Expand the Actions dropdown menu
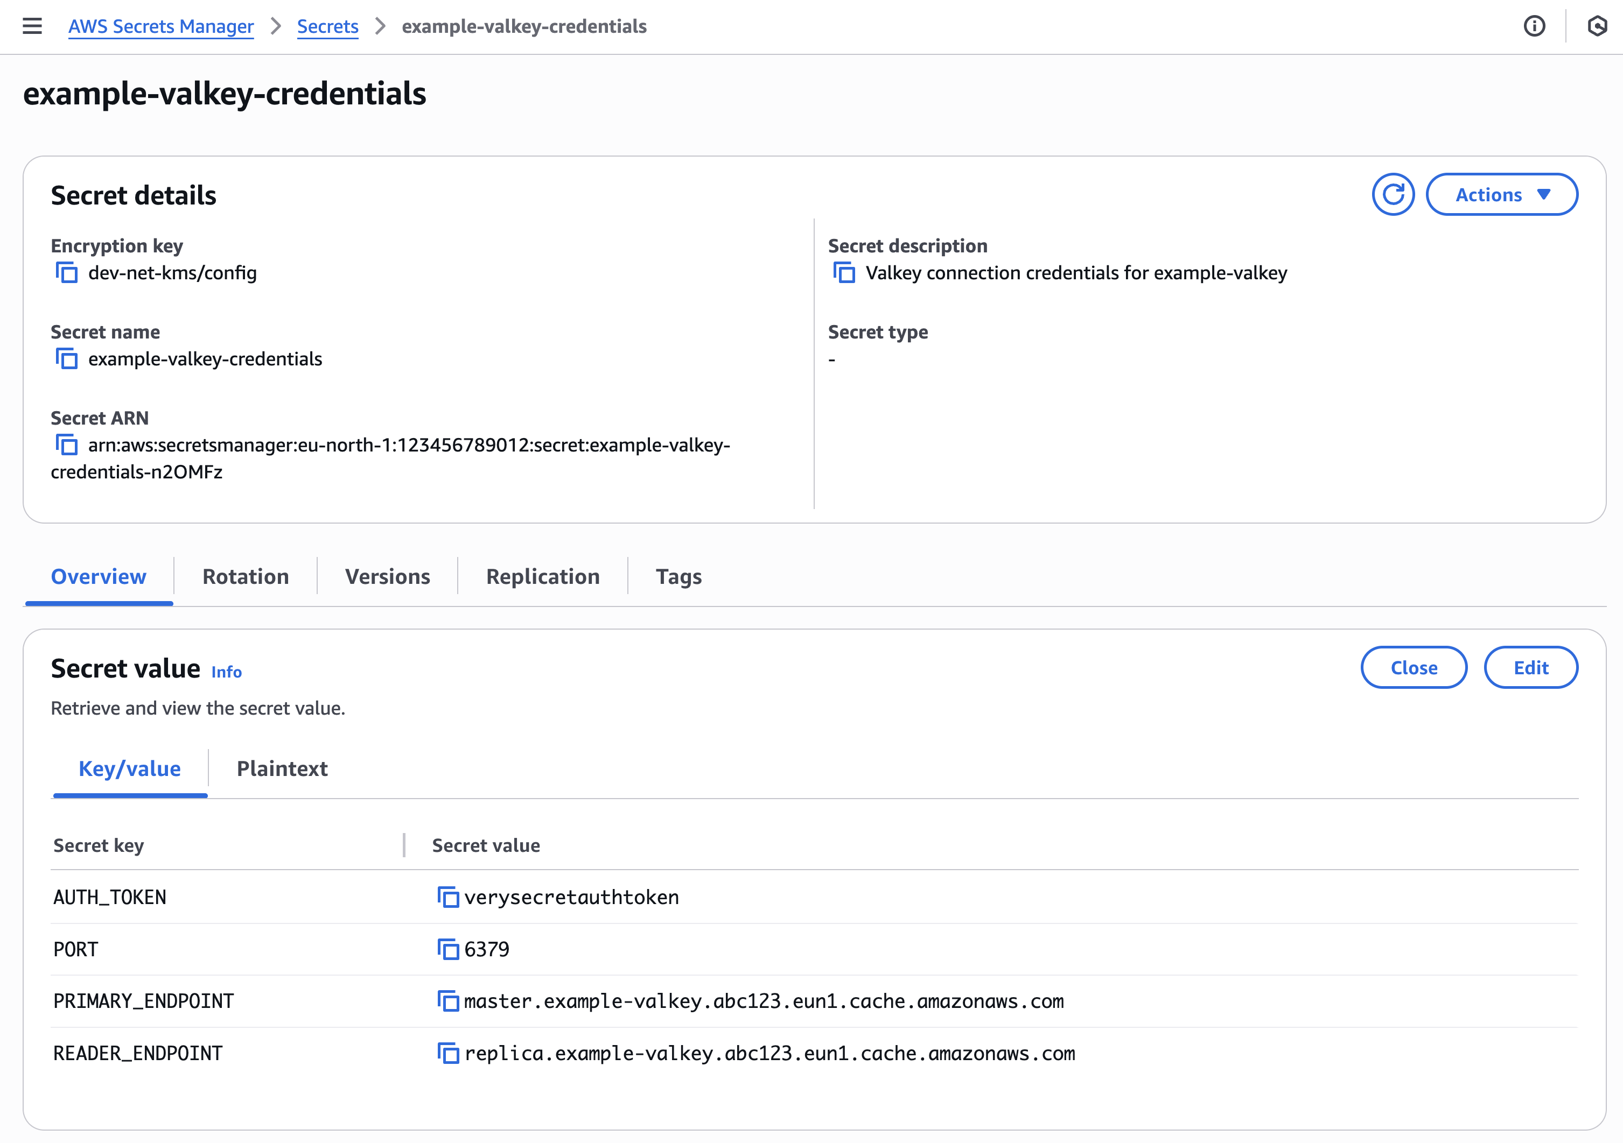 (1501, 194)
